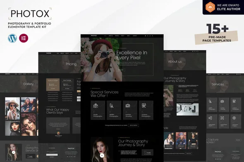Click the bottom-left videography icon on the Services page
The image size is (244, 162).
click(210, 118)
